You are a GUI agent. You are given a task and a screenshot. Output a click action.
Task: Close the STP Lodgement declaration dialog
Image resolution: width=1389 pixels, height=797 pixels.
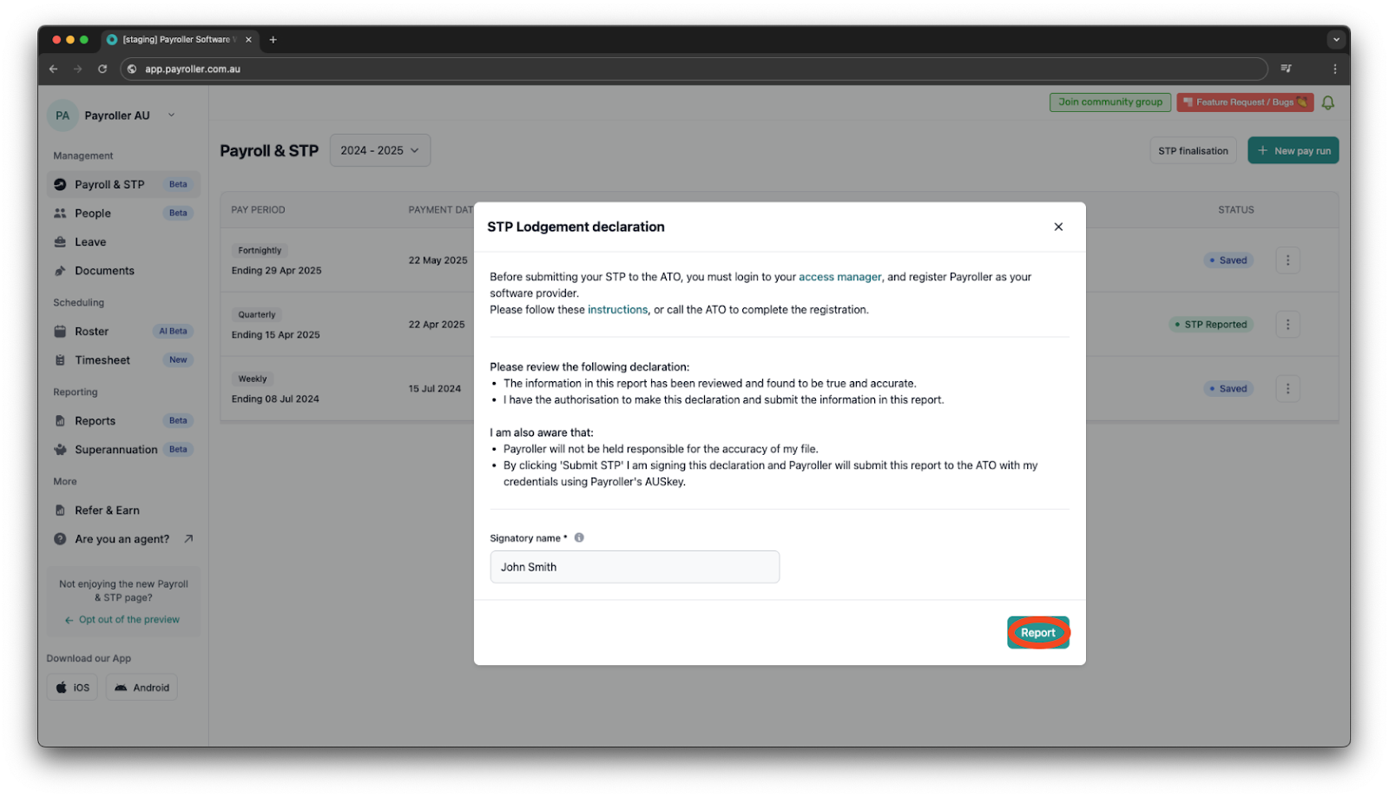pos(1057,227)
